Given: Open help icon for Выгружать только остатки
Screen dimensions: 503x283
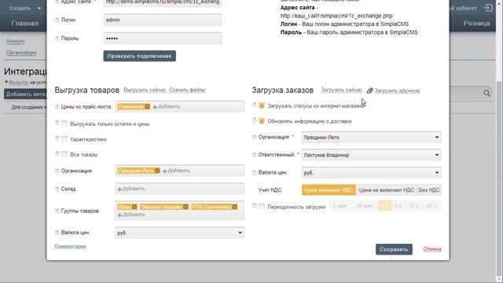Looking at the screenshot, I should (x=57, y=123).
